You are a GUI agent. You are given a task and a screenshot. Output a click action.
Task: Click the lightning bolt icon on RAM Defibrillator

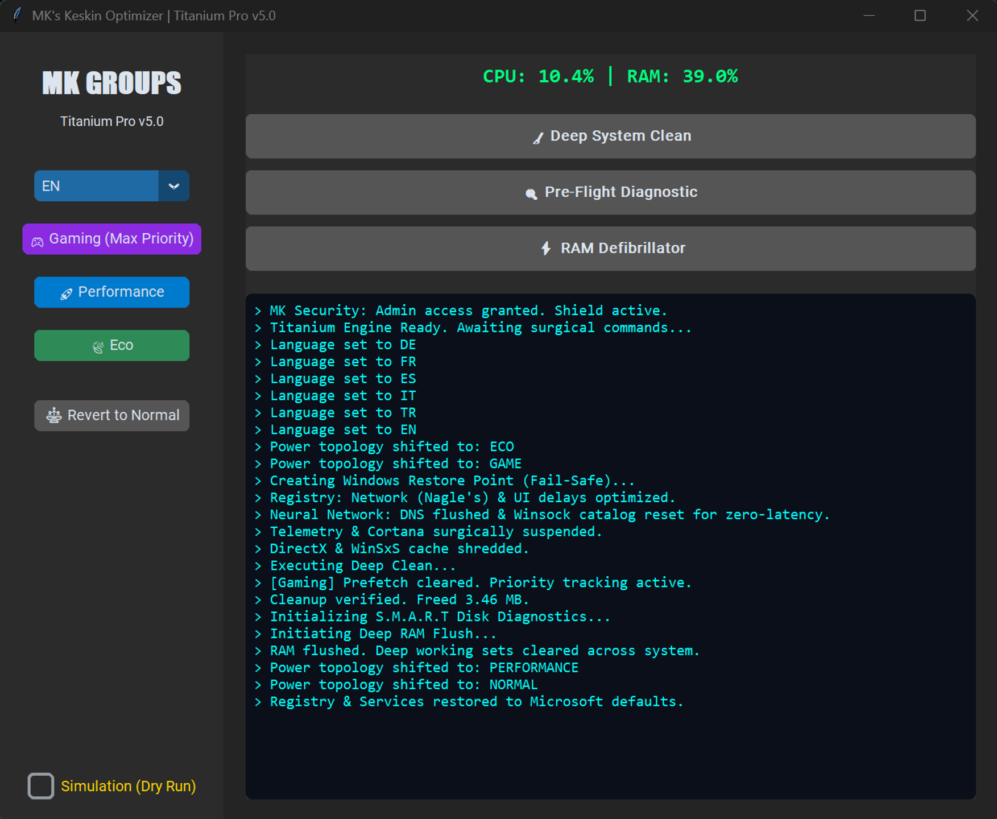(x=546, y=249)
